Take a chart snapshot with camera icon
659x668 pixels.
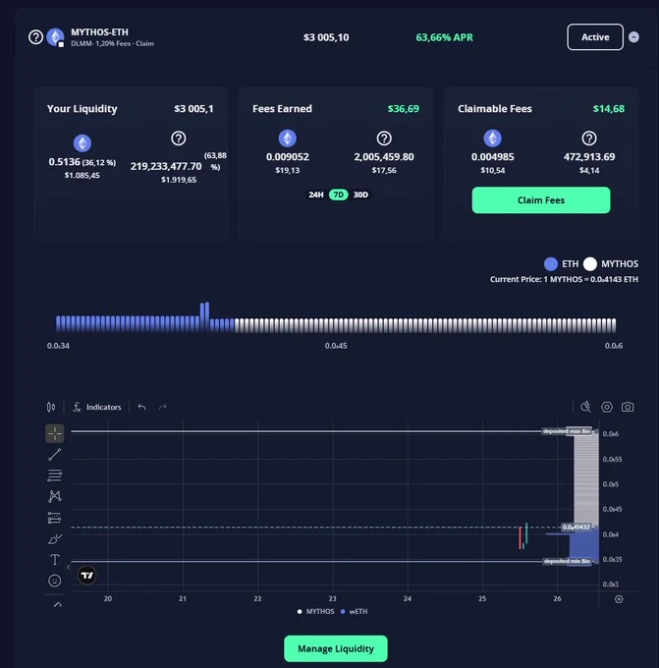(x=628, y=407)
